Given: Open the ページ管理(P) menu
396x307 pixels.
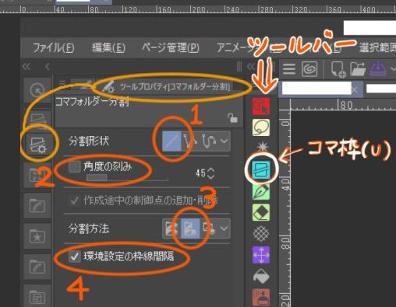Looking at the screenshot, I should 171,48.
